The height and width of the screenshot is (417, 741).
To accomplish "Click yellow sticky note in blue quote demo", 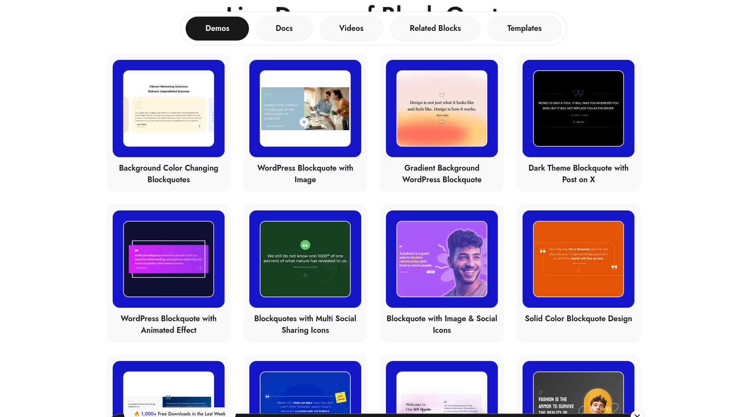I will 341,397.
